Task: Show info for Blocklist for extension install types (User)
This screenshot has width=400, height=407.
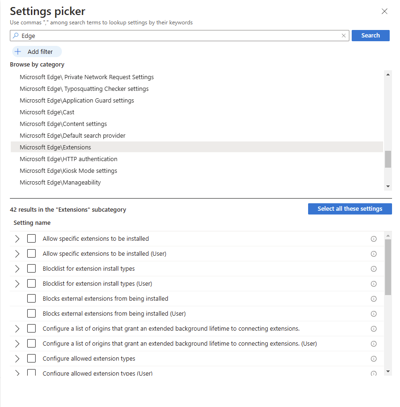Action: tap(373, 284)
